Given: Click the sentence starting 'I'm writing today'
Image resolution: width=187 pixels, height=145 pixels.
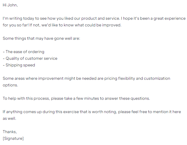Looking at the screenshot, I should click(x=61, y=18).
